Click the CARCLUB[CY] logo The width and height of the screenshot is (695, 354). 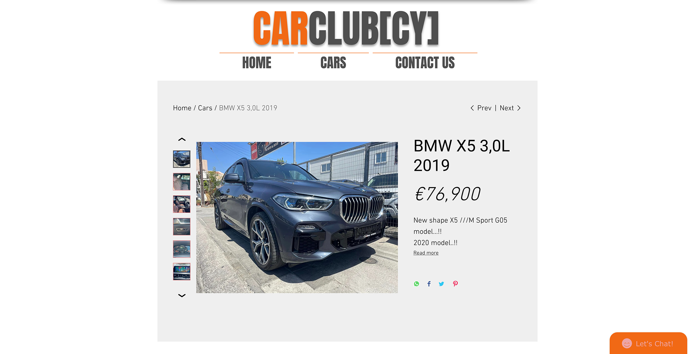point(346,28)
